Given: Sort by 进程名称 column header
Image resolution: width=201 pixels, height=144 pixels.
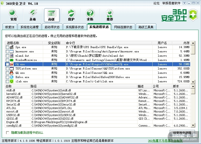Looking at the screenshot, I should pos(24,43).
